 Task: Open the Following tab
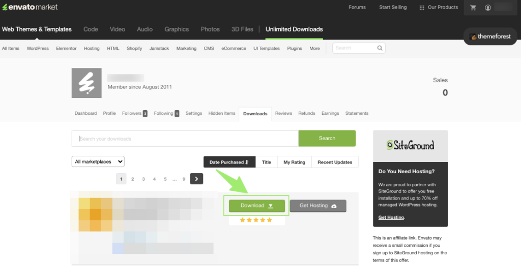(166, 113)
